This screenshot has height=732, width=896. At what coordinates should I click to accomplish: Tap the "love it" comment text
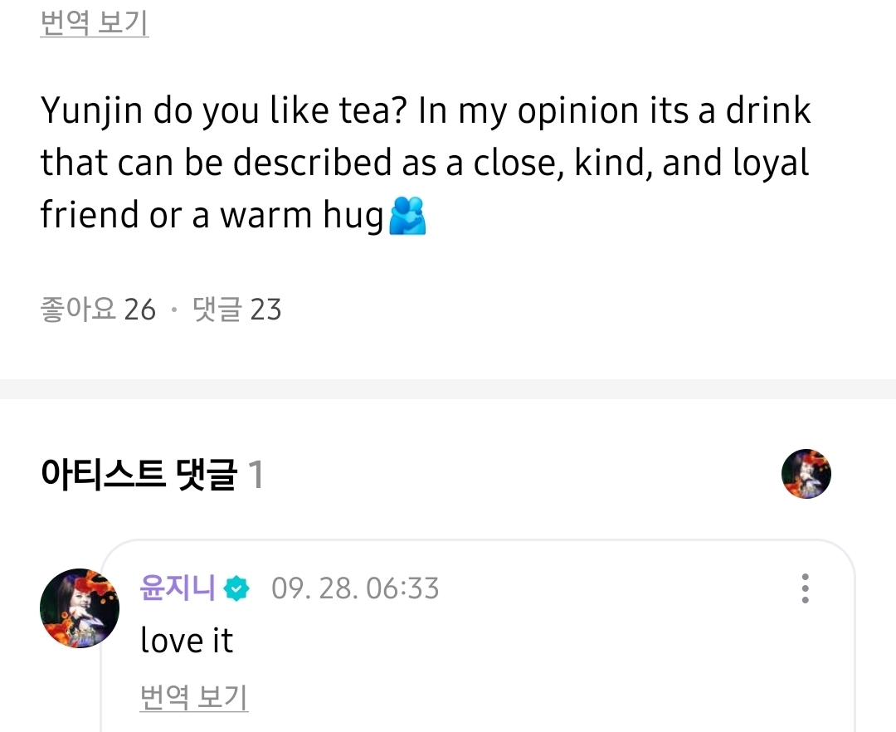tap(187, 640)
